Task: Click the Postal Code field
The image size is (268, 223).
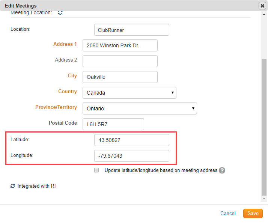Action: [x=113, y=124]
